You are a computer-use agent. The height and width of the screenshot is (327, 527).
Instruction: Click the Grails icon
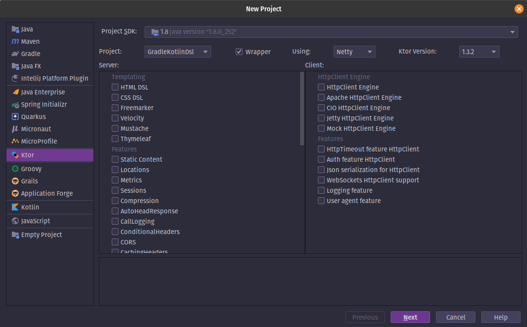pos(15,181)
